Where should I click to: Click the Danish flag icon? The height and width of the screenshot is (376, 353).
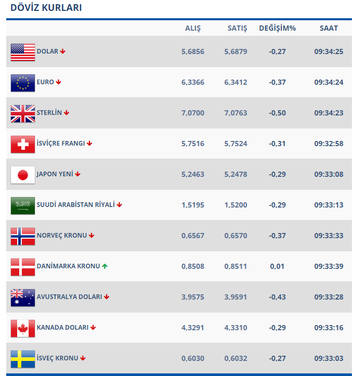[x=23, y=267]
